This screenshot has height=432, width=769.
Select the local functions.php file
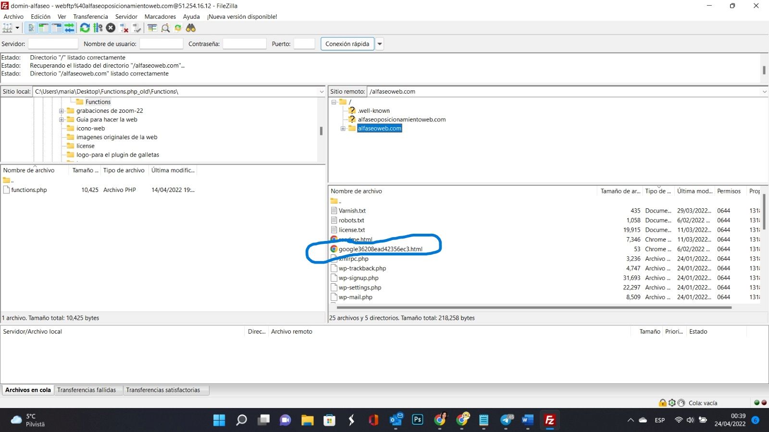click(x=29, y=190)
